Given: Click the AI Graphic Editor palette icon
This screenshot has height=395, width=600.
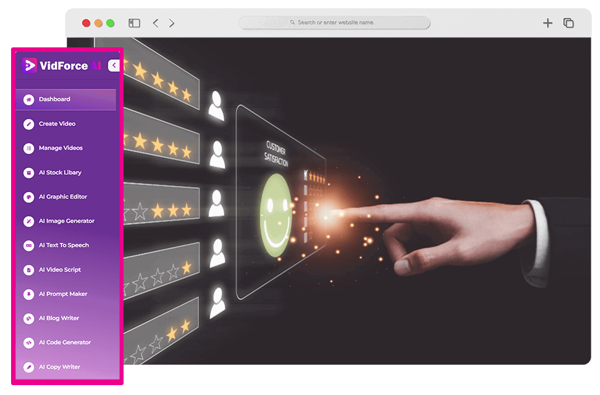Looking at the screenshot, I should click(28, 197).
